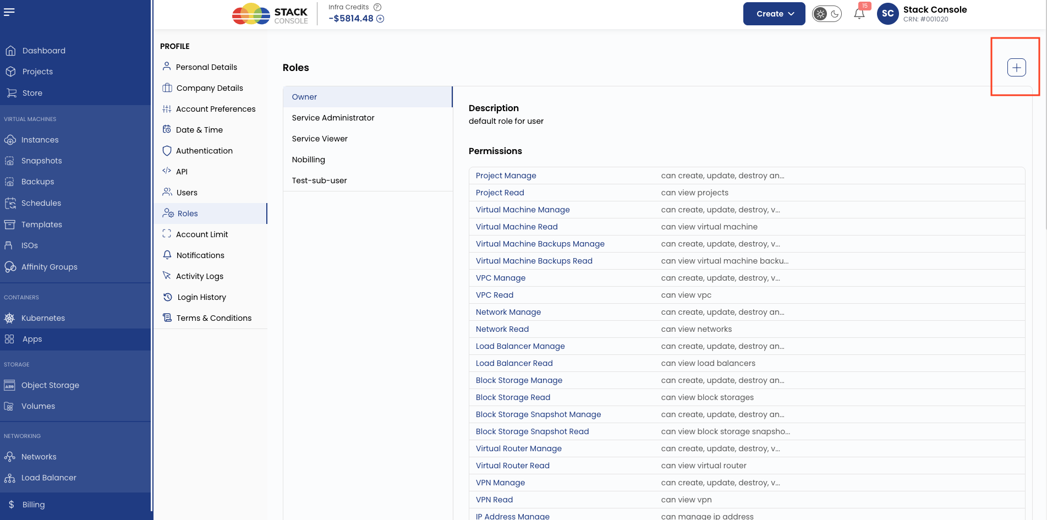
Task: Click the Activity Logs cursor icon
Action: (x=167, y=276)
